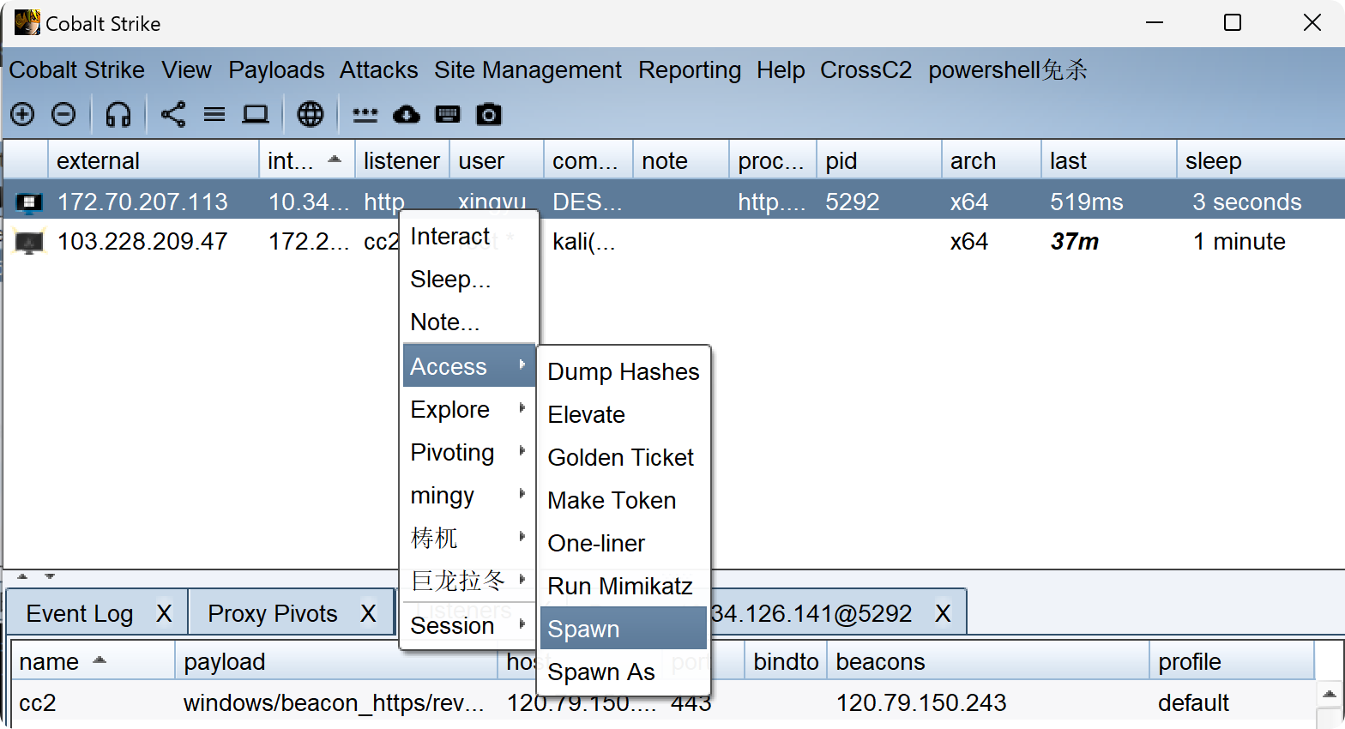Select One-liner option
Image resolution: width=1345 pixels, height=729 pixels.
coord(624,543)
